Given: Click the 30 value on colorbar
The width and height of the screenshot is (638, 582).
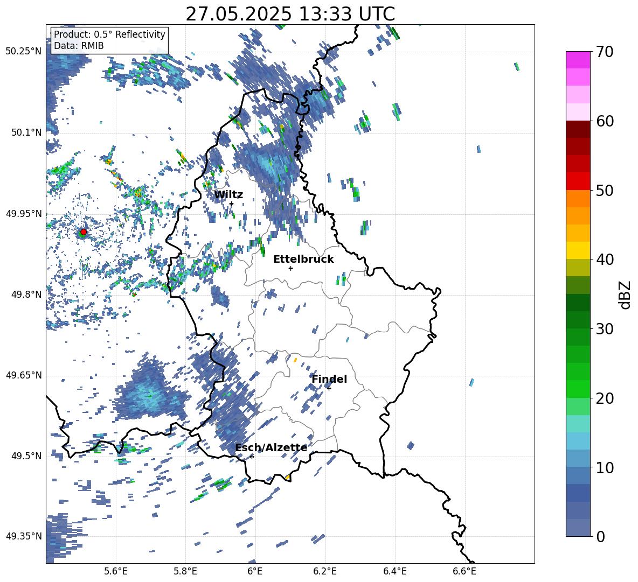Looking at the screenshot, I should (605, 329).
